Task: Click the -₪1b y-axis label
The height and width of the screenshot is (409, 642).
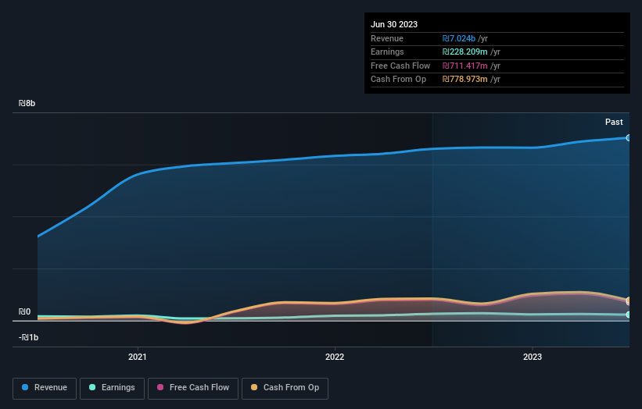Action: pos(28,337)
